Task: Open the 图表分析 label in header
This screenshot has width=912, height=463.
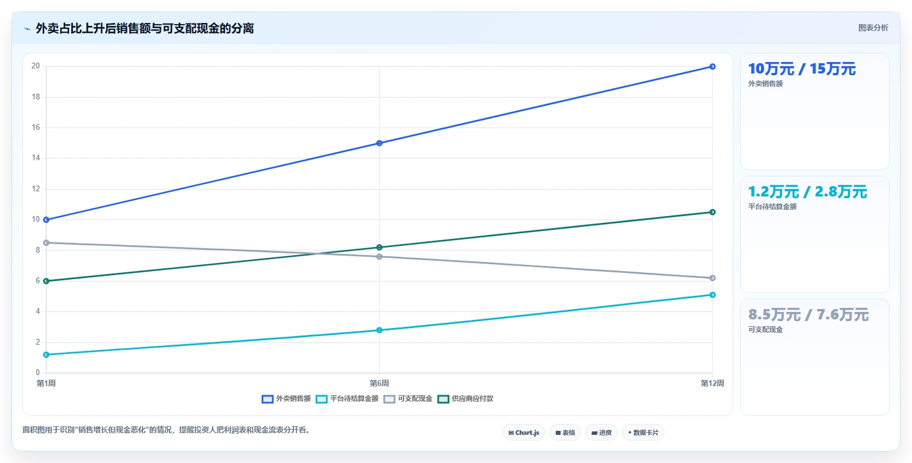Action: click(873, 28)
